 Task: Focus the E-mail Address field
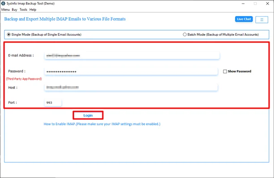tap(132, 55)
